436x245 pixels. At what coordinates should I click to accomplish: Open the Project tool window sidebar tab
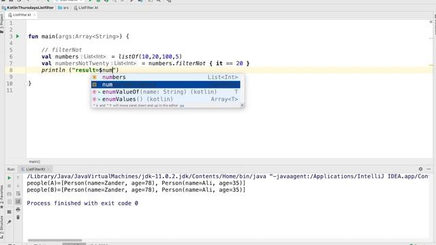point(2,24)
